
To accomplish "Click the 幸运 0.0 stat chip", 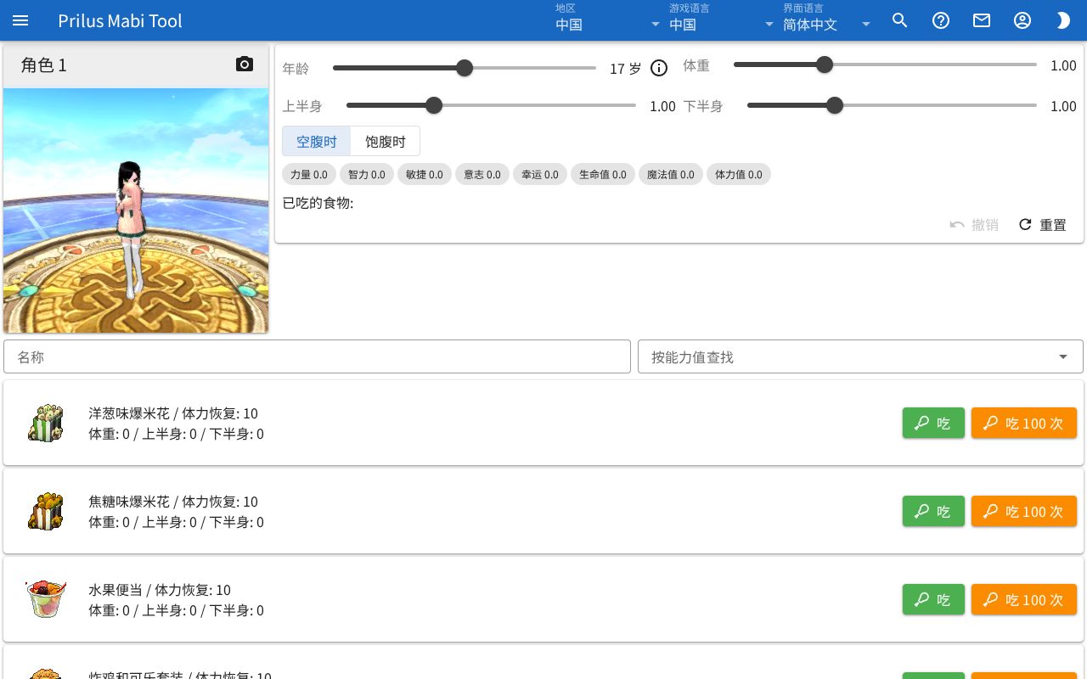I will pyautogui.click(x=539, y=174).
